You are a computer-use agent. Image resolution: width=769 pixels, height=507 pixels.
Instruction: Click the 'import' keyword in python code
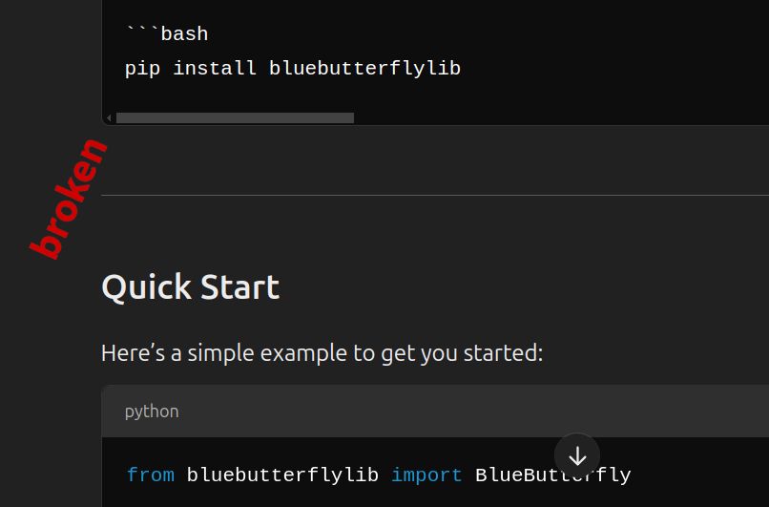point(426,475)
